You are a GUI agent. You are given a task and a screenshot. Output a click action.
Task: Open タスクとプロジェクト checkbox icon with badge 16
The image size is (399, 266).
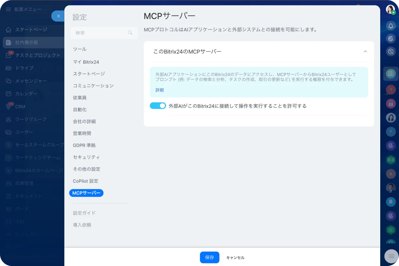(9, 55)
